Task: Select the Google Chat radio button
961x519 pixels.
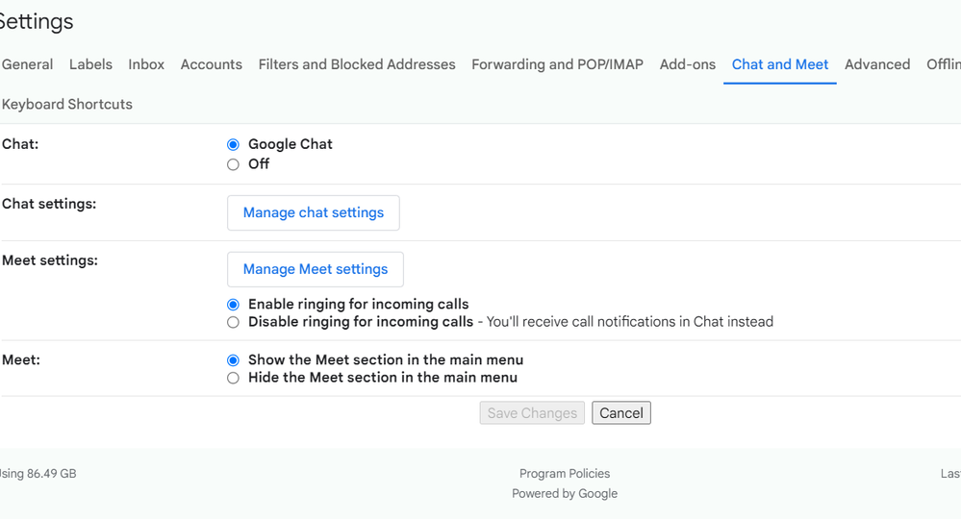Action: tap(233, 144)
